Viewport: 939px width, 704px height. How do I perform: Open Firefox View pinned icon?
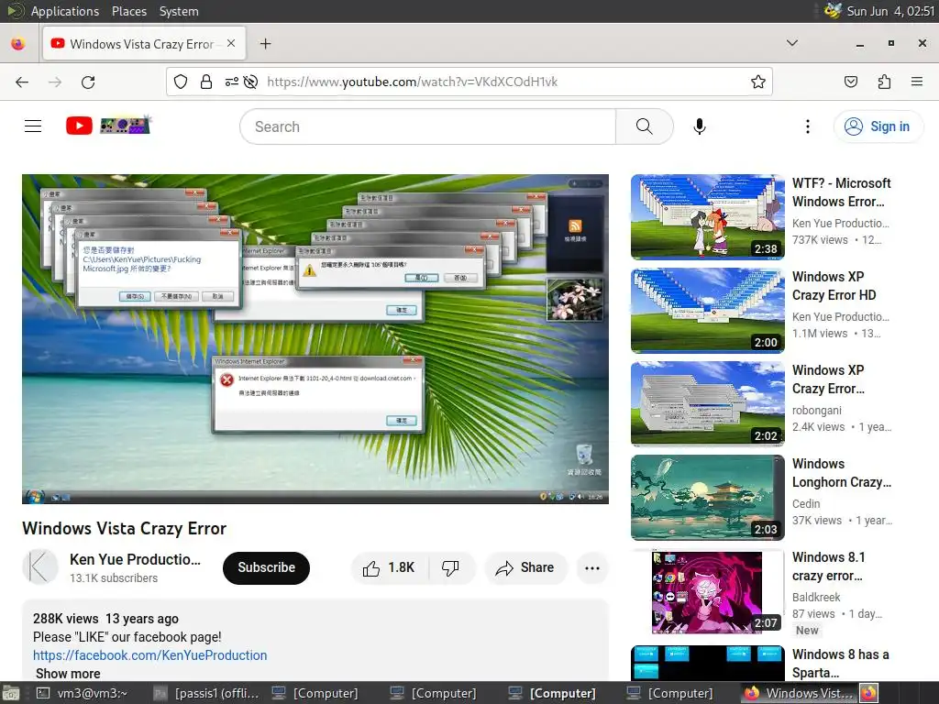pos(18,44)
